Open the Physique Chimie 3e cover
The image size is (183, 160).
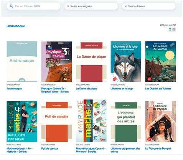click(x=56, y=61)
